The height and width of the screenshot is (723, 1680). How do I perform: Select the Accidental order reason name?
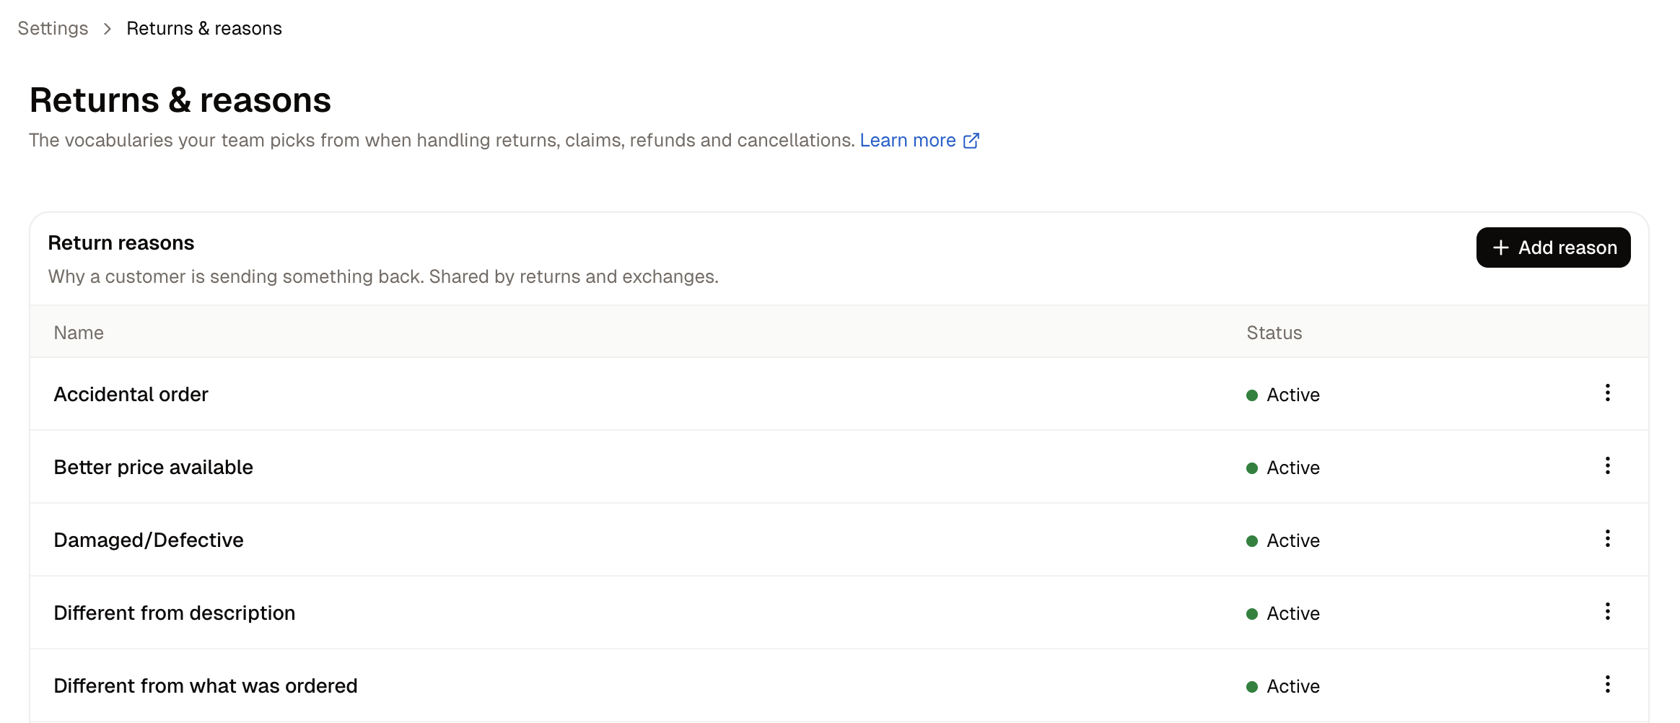131,395
